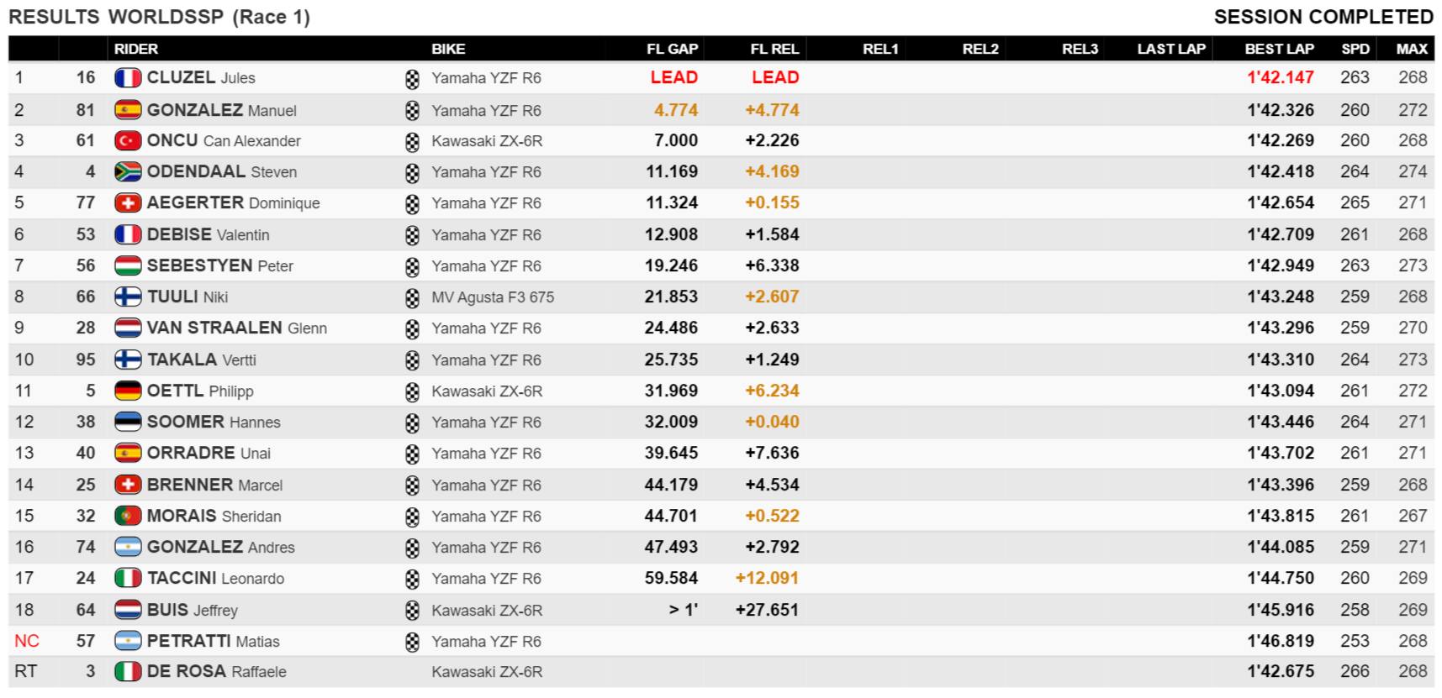The image size is (1442, 698).
Task: Click CLUZEL's best lap time 1'42.147
Action: tap(1280, 78)
